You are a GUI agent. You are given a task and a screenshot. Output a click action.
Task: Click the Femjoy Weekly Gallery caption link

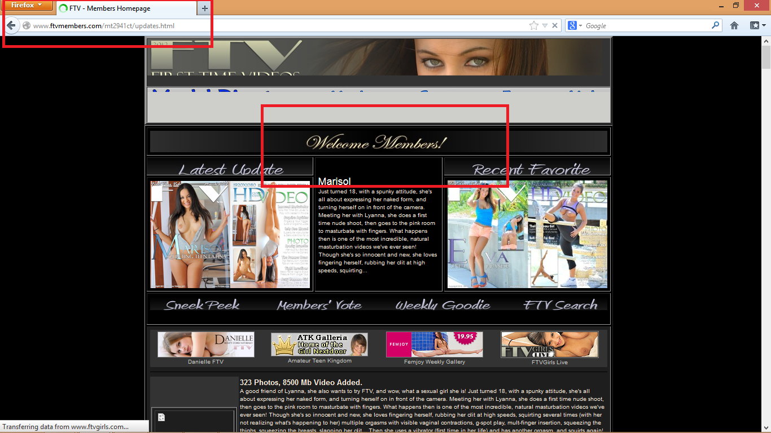(x=435, y=362)
